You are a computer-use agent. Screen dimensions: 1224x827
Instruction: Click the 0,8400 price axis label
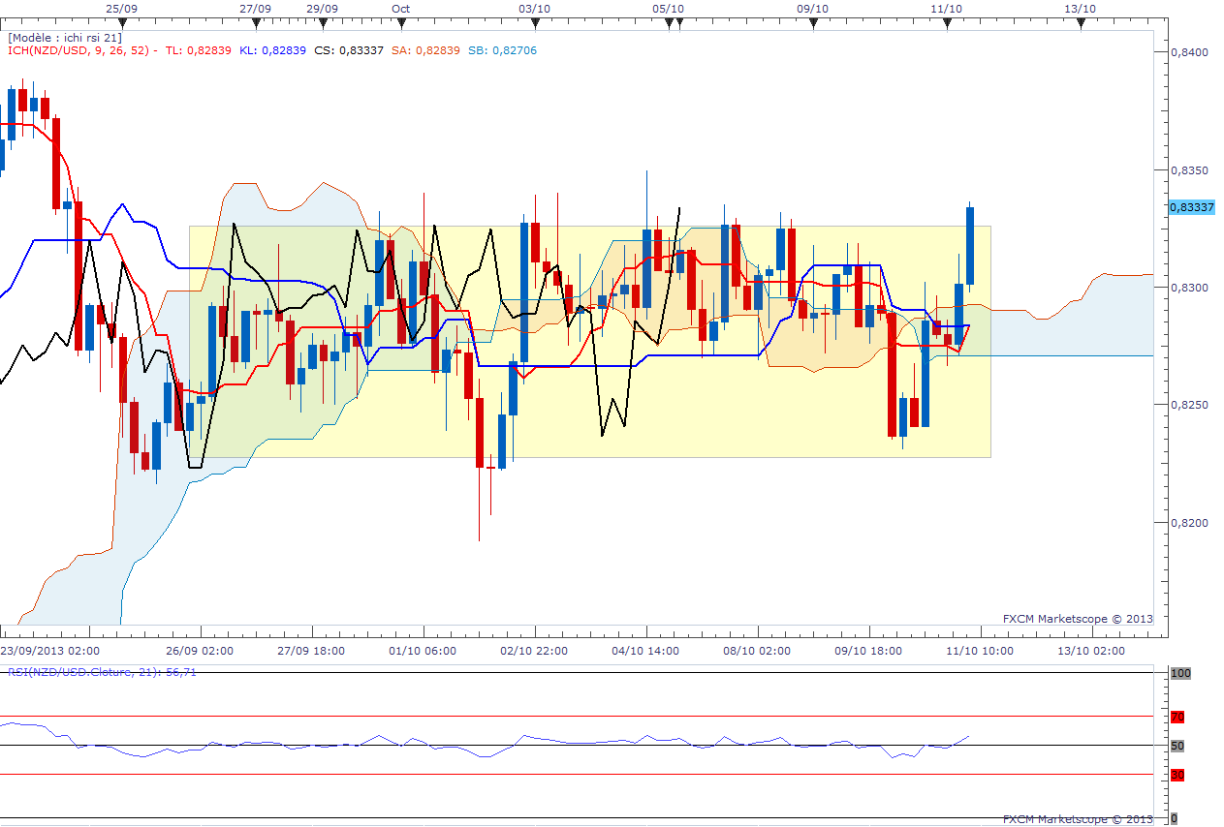coord(1189,52)
